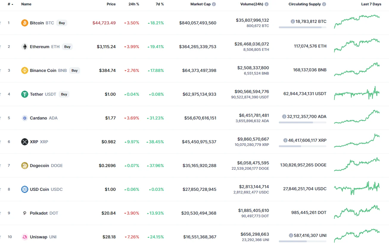This screenshot has width=389, height=247.
Task: Click the Dogecoin logo icon
Action: click(x=25, y=166)
